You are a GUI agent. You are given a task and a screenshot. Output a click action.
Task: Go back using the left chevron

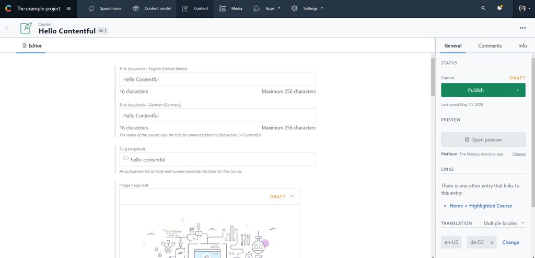pos(6,28)
